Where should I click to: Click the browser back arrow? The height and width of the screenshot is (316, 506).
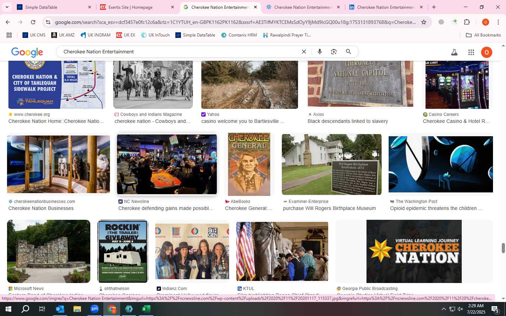point(8,22)
